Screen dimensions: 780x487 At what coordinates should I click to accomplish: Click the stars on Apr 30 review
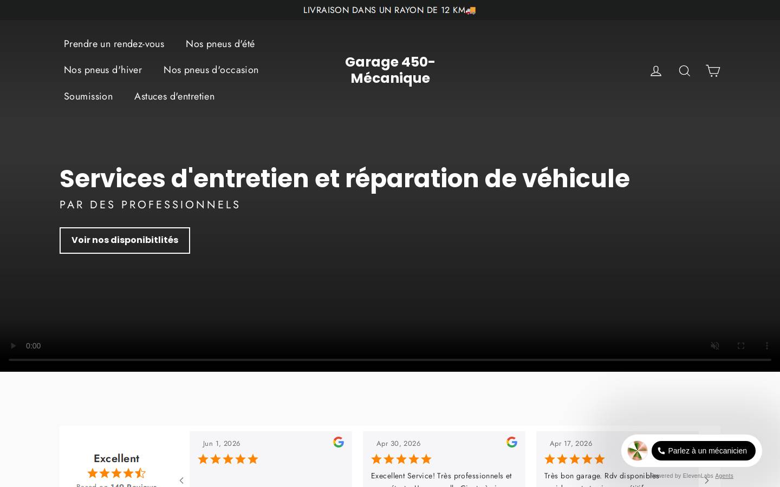point(401,459)
